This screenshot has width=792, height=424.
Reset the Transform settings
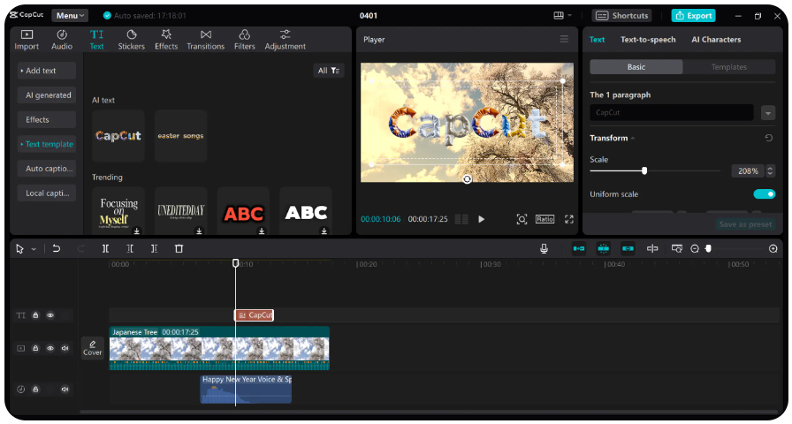click(x=769, y=138)
